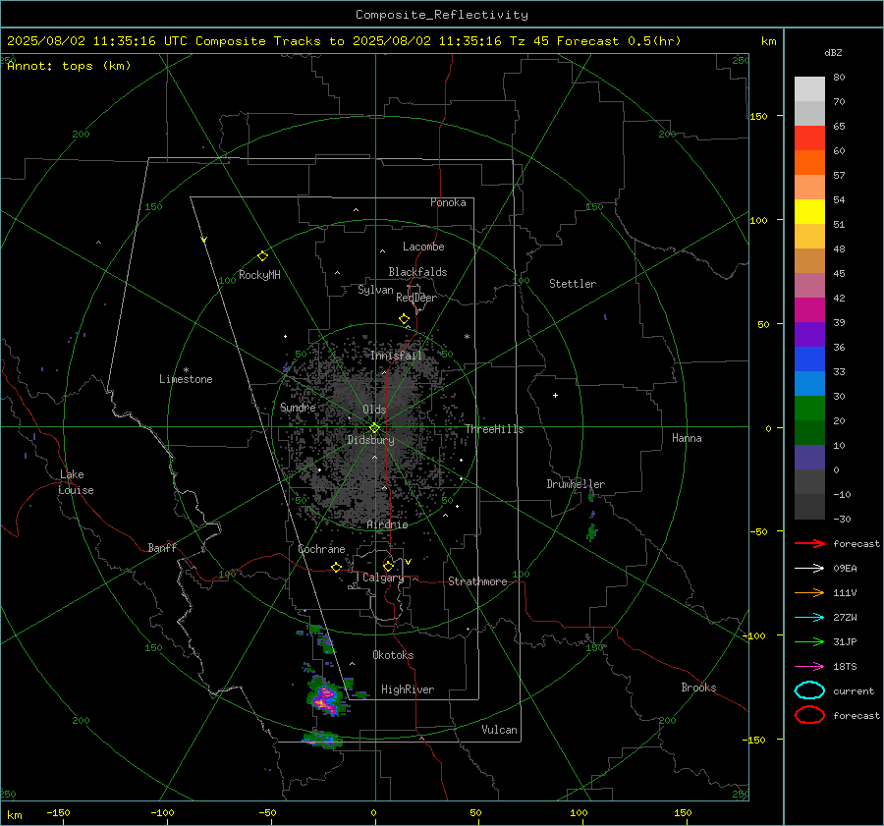
Task: Pick the cyan 27ZW arrow icon
Action: [809, 618]
